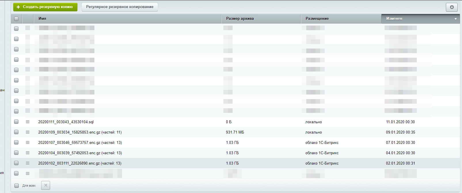Viewport: 462px width, 193px height.
Task: Select checkbox for backup dated 07.01.2020 00:30
Action: pos(16,142)
